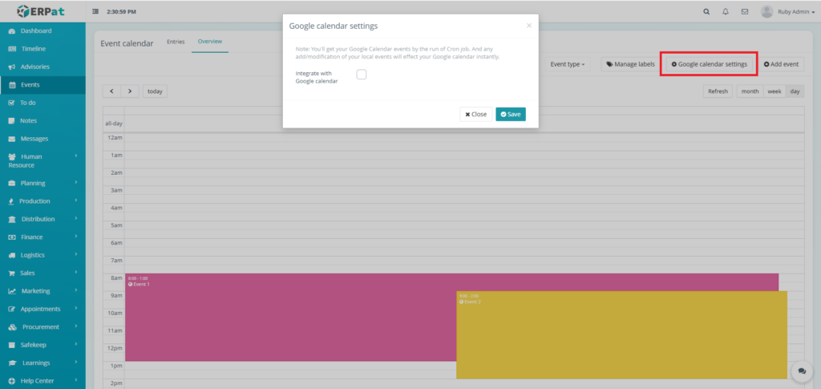Click the Timeline icon in sidebar
The height and width of the screenshot is (389, 821).
click(x=13, y=49)
